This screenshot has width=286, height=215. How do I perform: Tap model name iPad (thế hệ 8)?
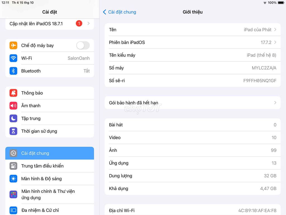261,55
